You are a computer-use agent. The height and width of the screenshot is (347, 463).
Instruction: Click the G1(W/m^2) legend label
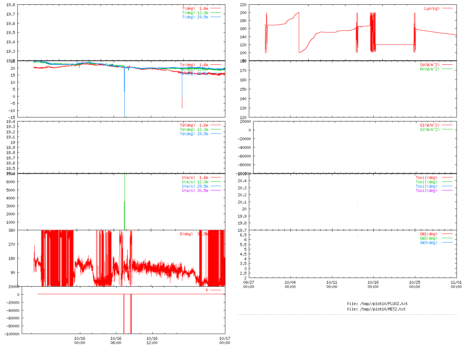(429, 125)
